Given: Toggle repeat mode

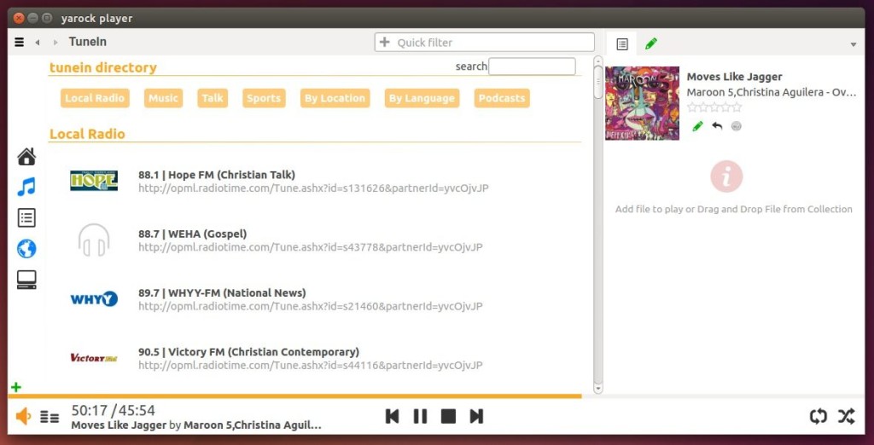Looking at the screenshot, I should coord(819,416).
